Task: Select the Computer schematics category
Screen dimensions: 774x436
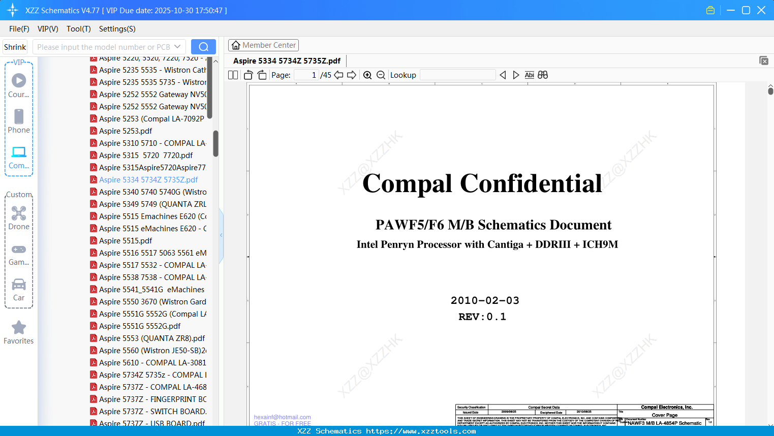Action: pyautogui.click(x=19, y=157)
